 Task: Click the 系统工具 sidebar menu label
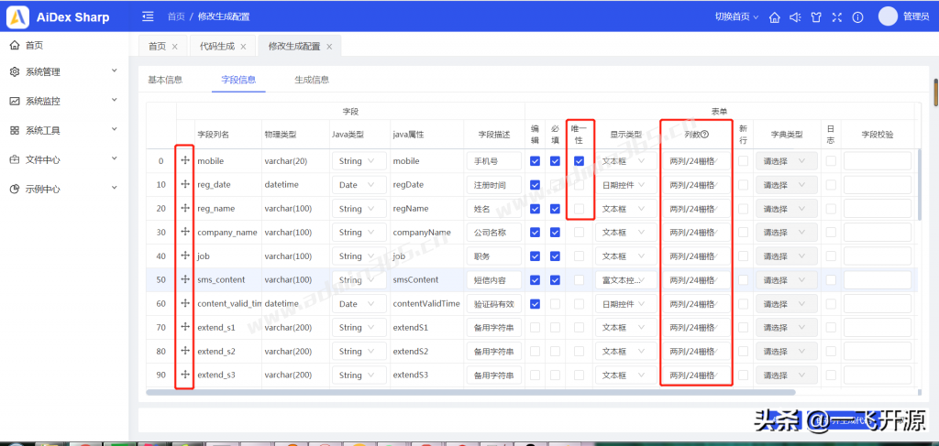click(x=42, y=130)
